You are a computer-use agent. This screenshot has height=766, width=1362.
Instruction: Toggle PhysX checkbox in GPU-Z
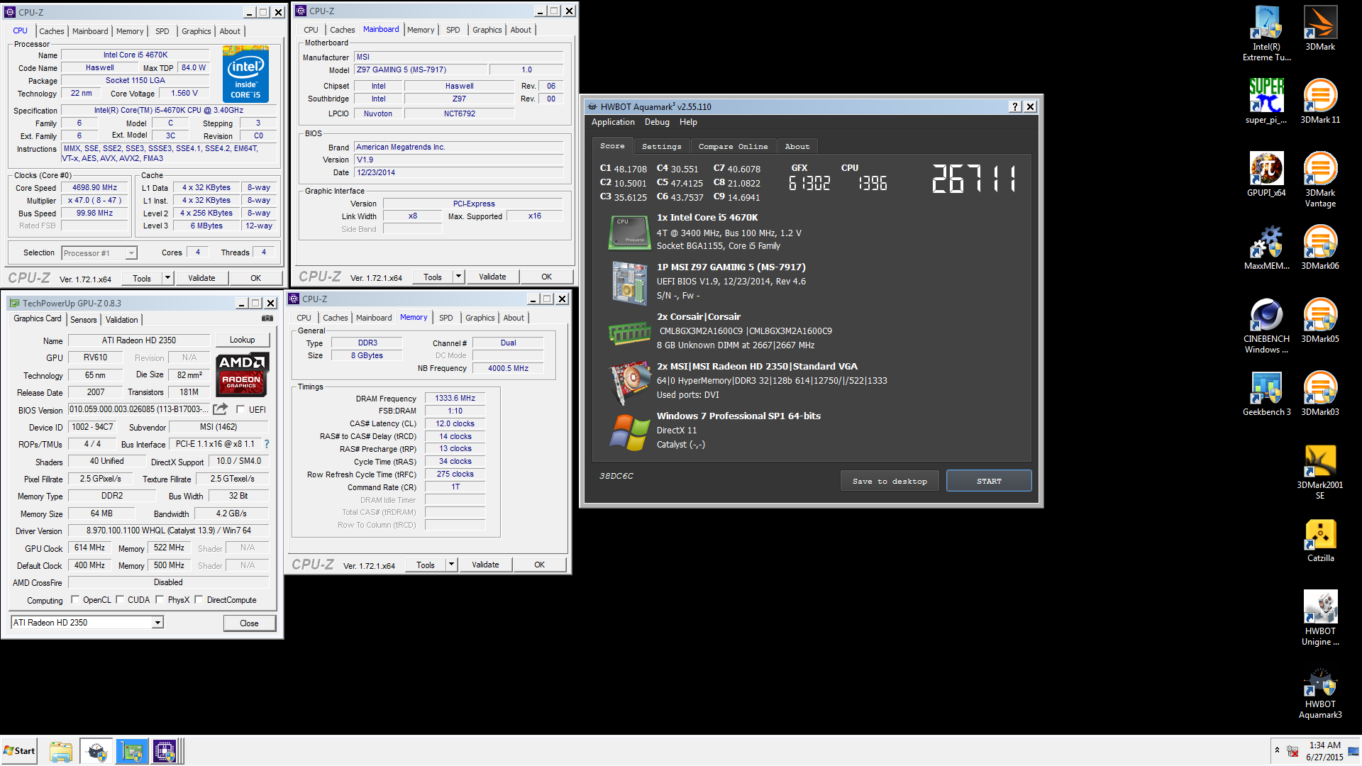pos(160,599)
